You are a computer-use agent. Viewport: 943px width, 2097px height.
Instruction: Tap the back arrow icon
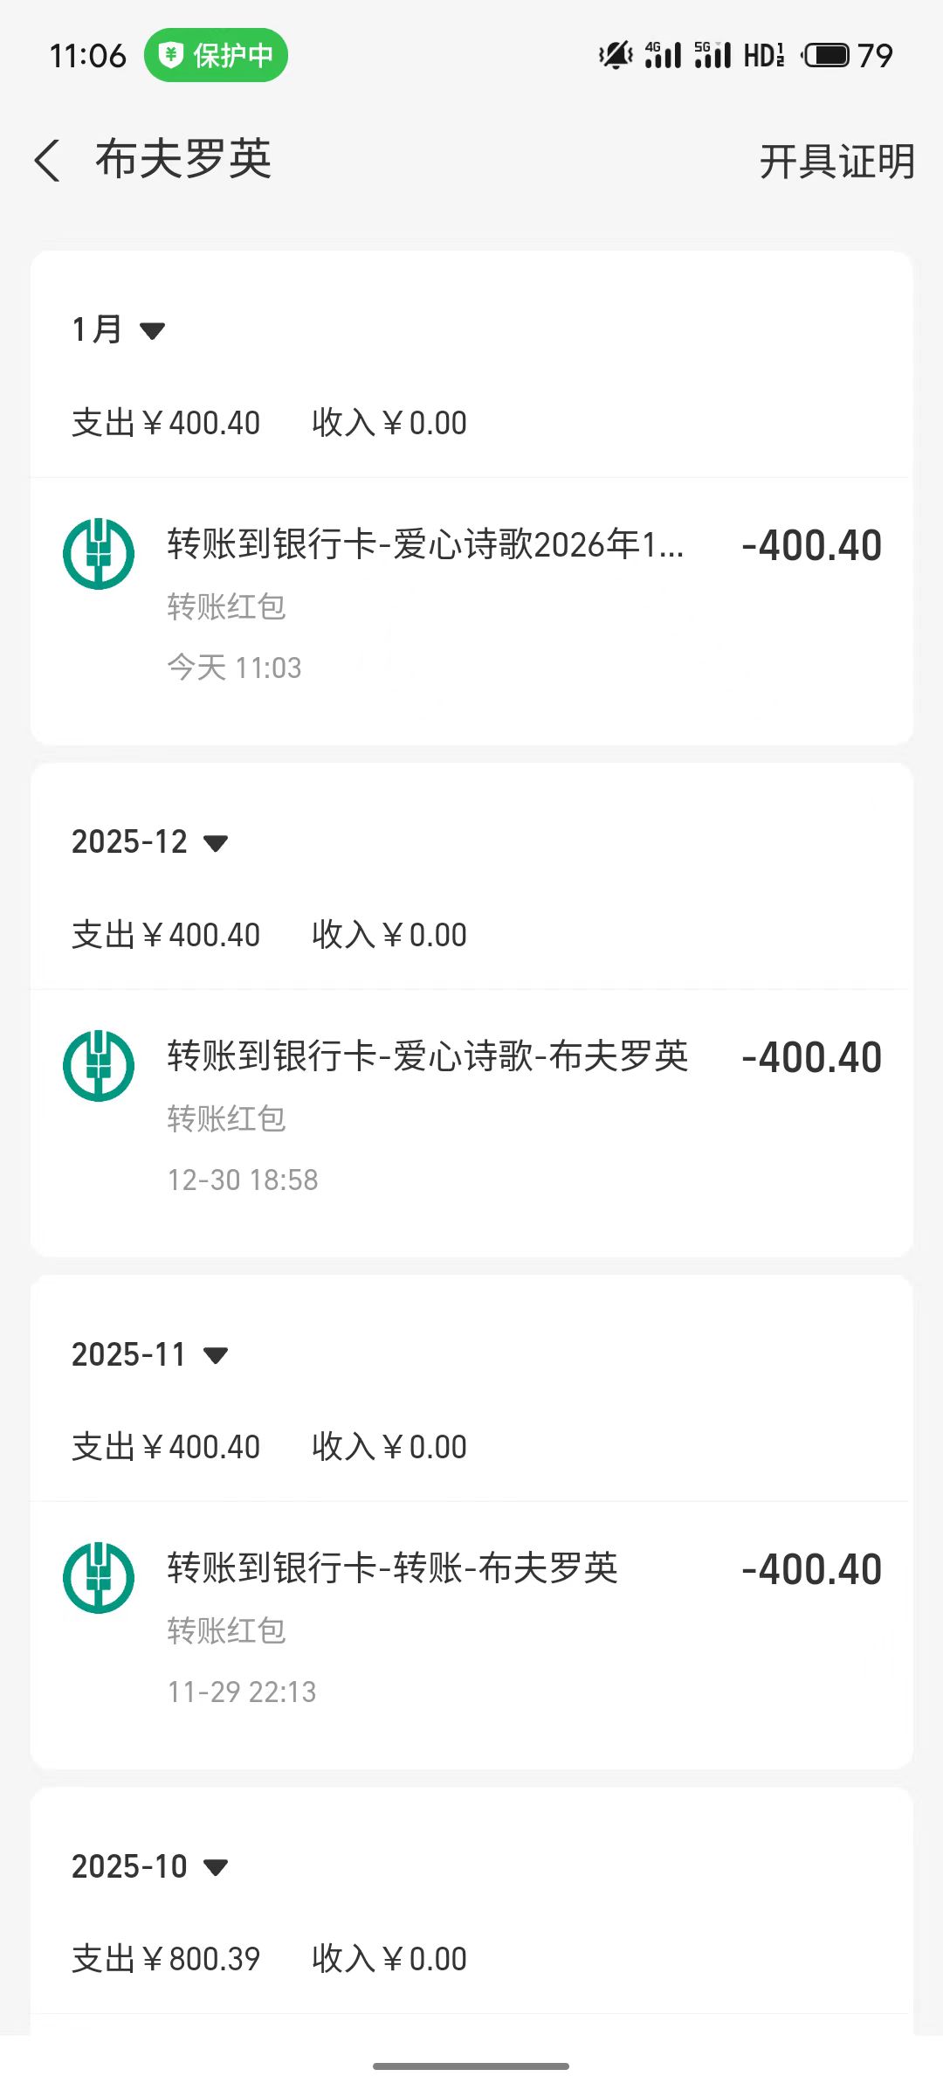[x=48, y=161]
